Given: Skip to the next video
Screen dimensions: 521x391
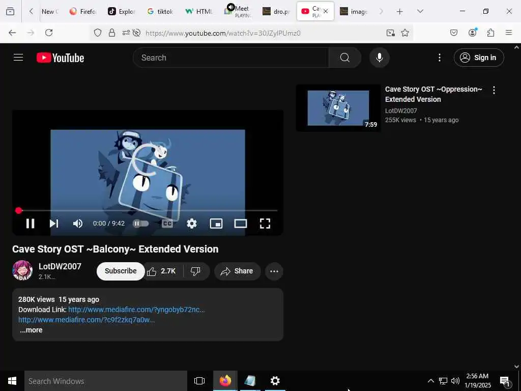Looking at the screenshot, I should pos(54,224).
